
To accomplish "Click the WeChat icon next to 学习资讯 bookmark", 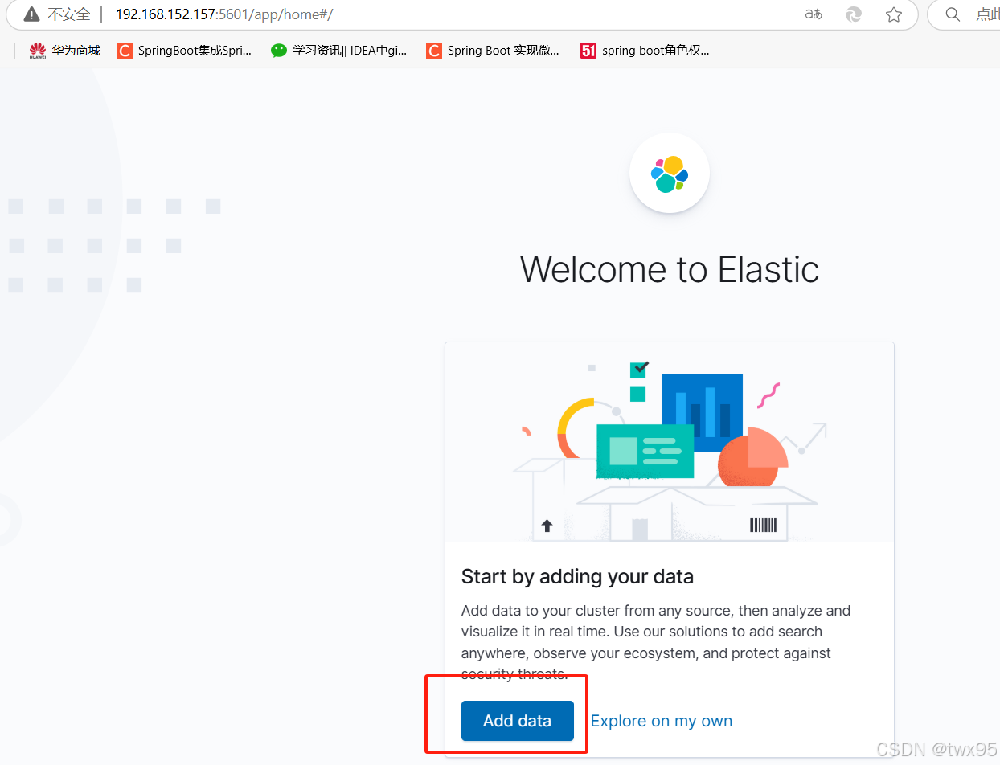I will pos(278,50).
